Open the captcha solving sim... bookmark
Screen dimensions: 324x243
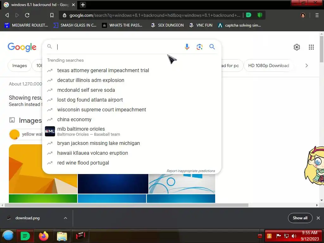239,25
